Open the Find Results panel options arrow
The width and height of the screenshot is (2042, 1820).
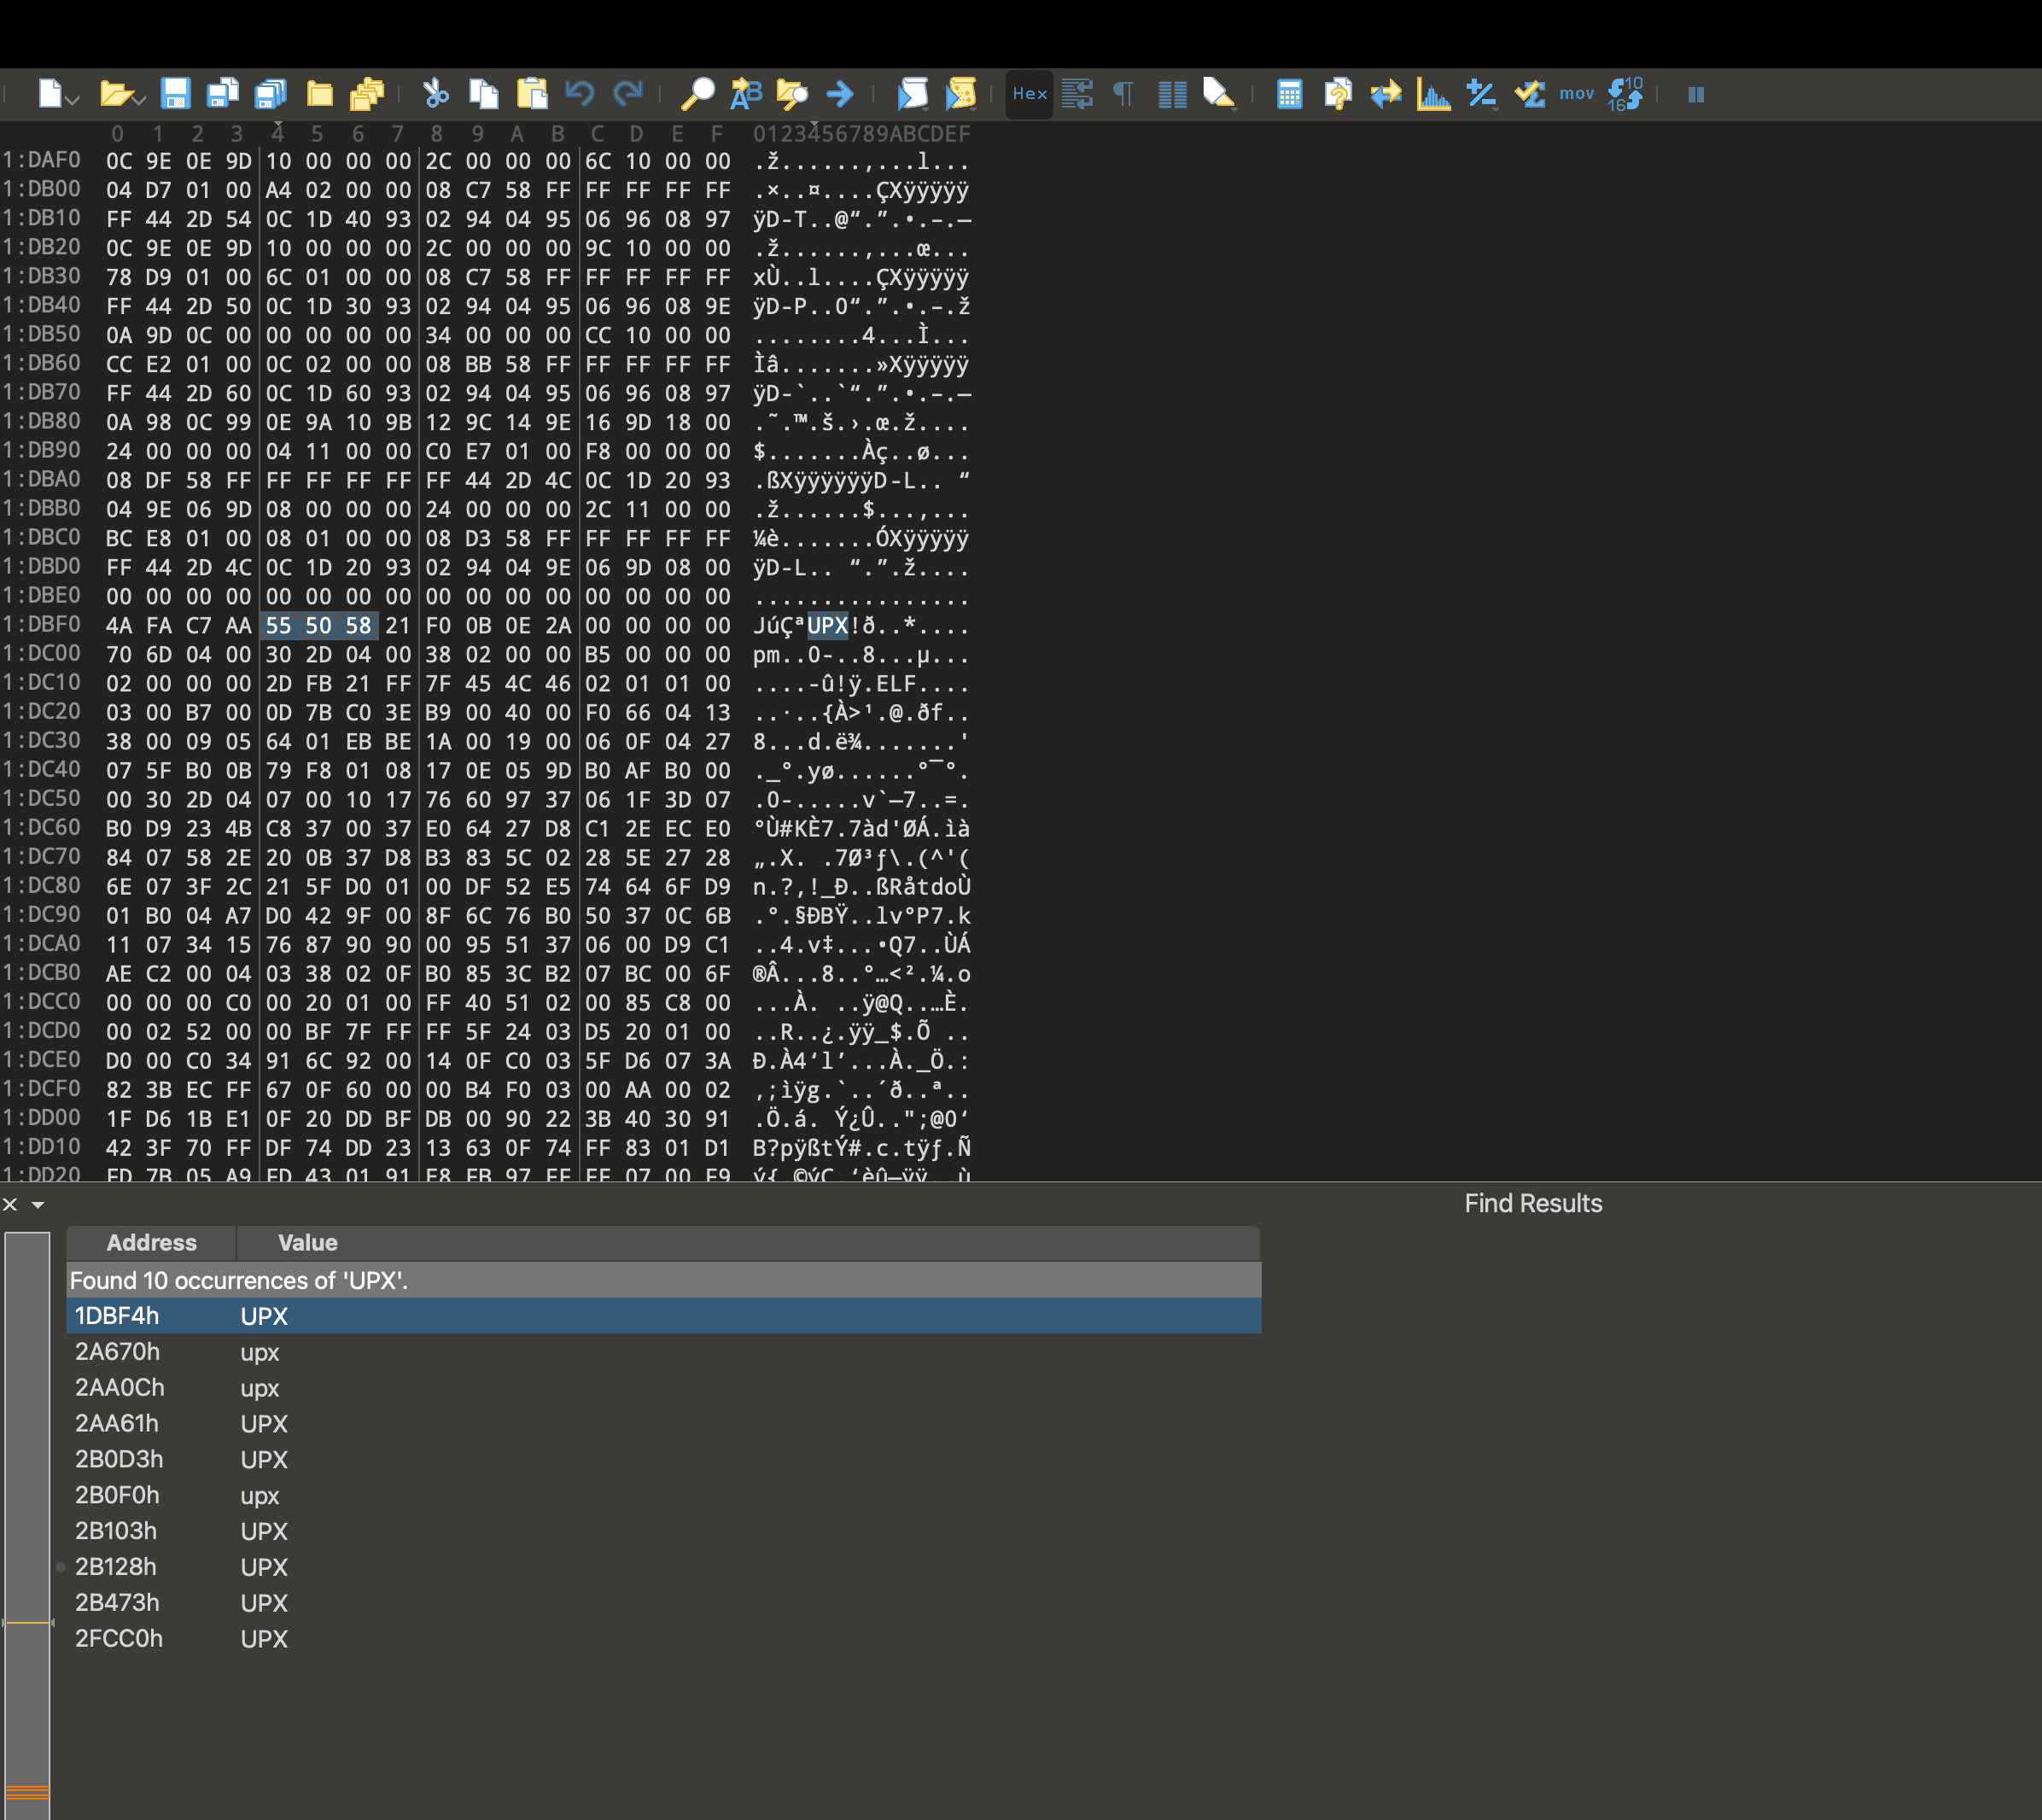(x=38, y=1205)
